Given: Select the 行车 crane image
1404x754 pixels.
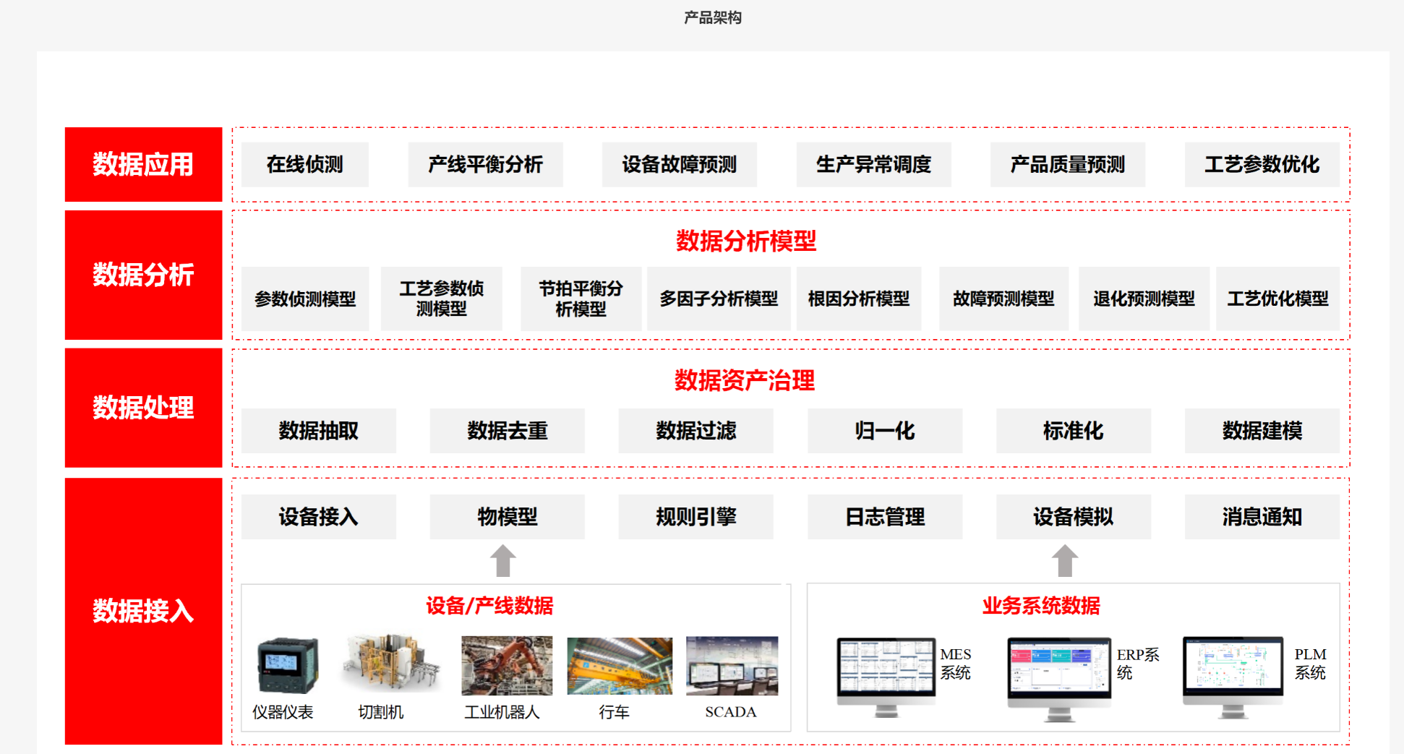Looking at the screenshot, I should pyautogui.click(x=620, y=666).
